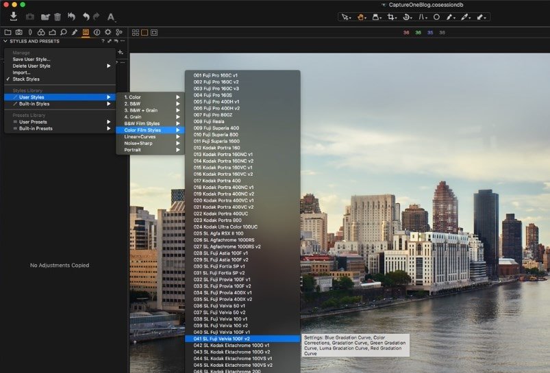Click the Undo arrow icon
The image size is (550, 373).
click(x=86, y=16)
